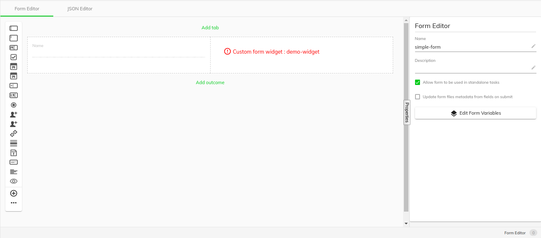
Task: Select the radio button widget icon
Action: click(14, 105)
